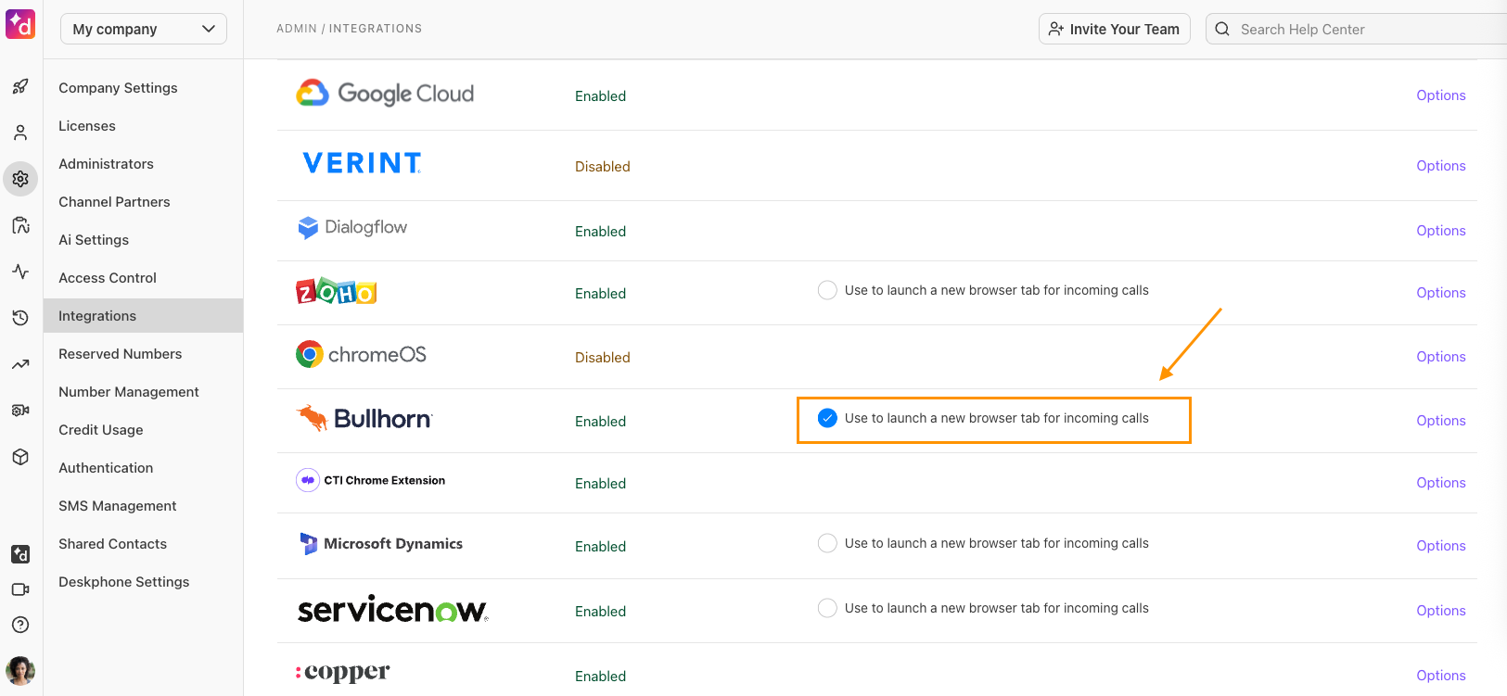Image resolution: width=1507 pixels, height=696 pixels.
Task: Click the CTI Chrome Extension logo
Action: pos(371,480)
